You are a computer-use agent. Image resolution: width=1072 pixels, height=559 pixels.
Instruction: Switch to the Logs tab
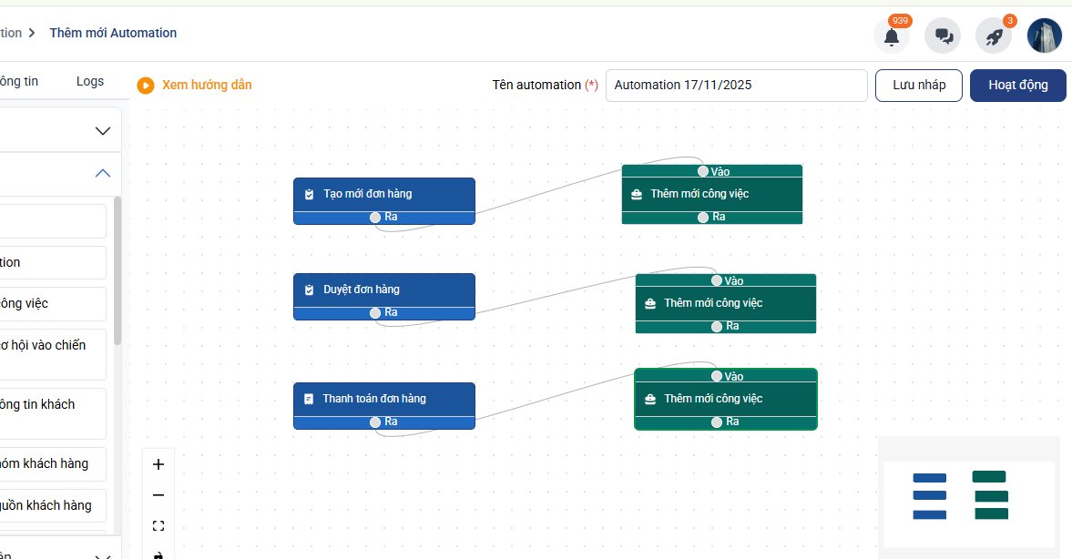90,82
